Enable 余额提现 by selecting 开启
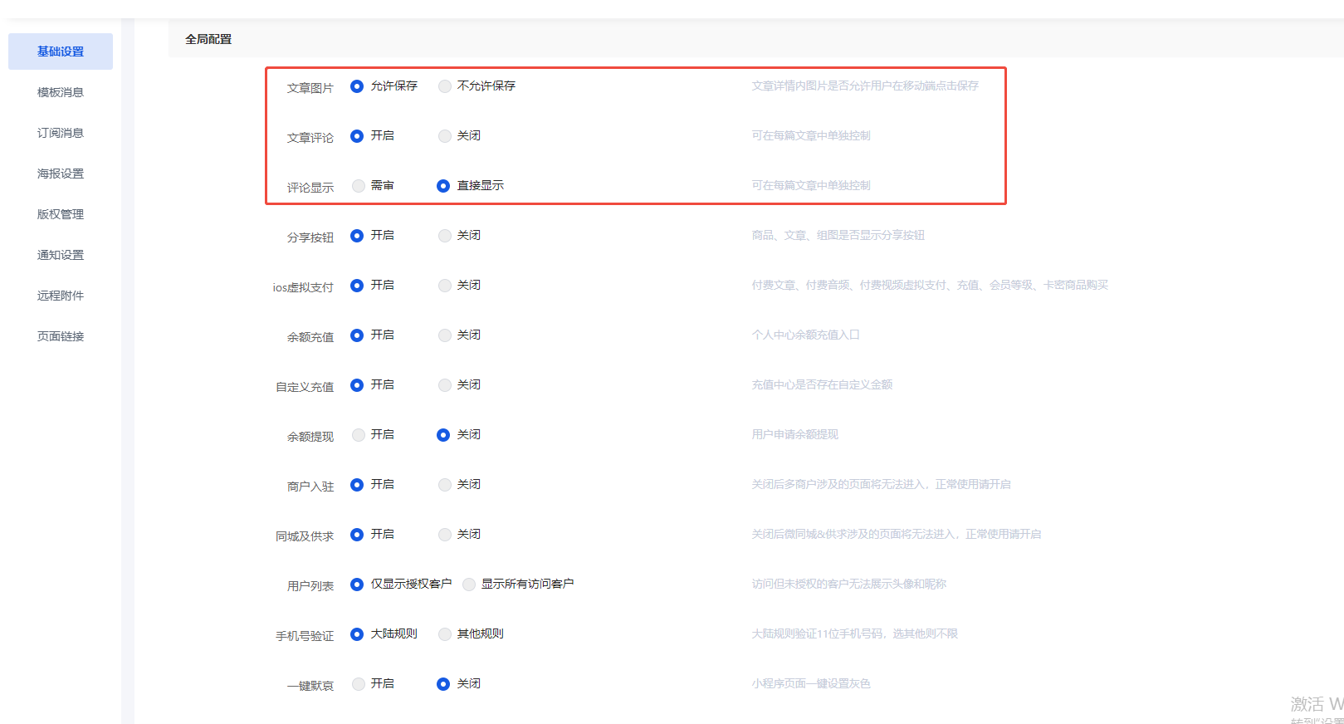 [x=359, y=435]
